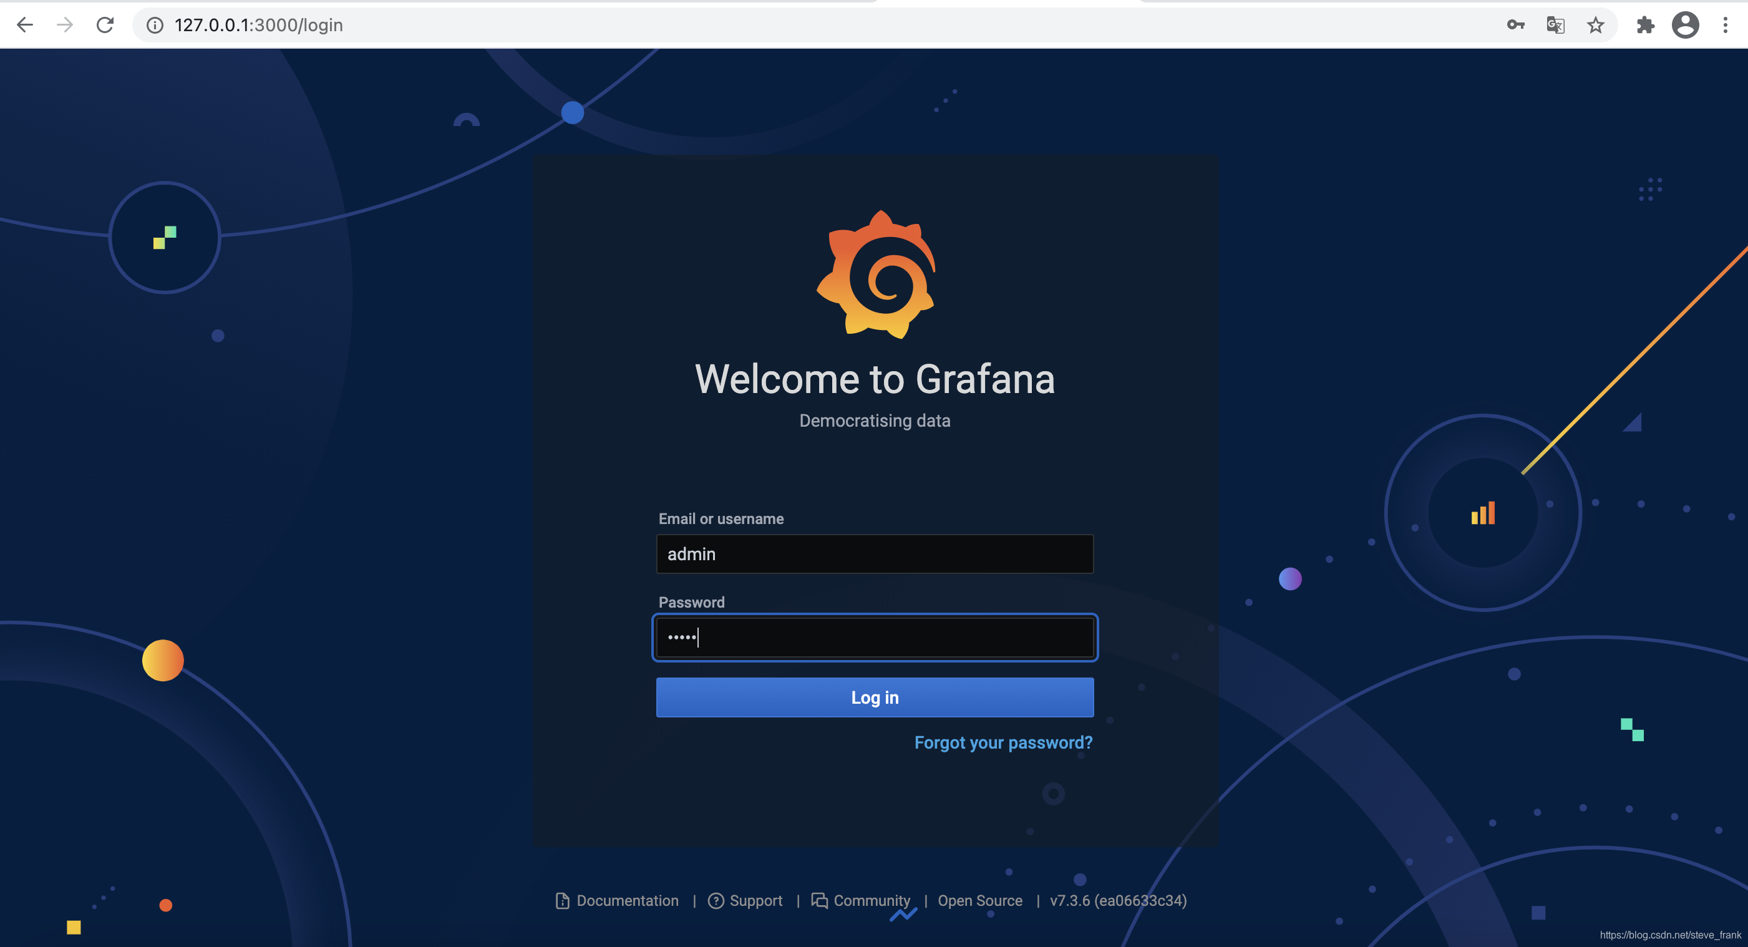The image size is (1748, 947).
Task: Open the Documentation footer link
Action: pos(627,901)
